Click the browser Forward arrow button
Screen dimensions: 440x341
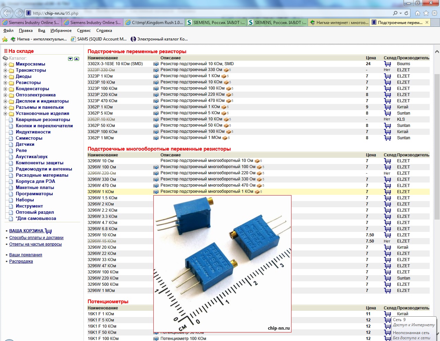[x=19, y=13]
